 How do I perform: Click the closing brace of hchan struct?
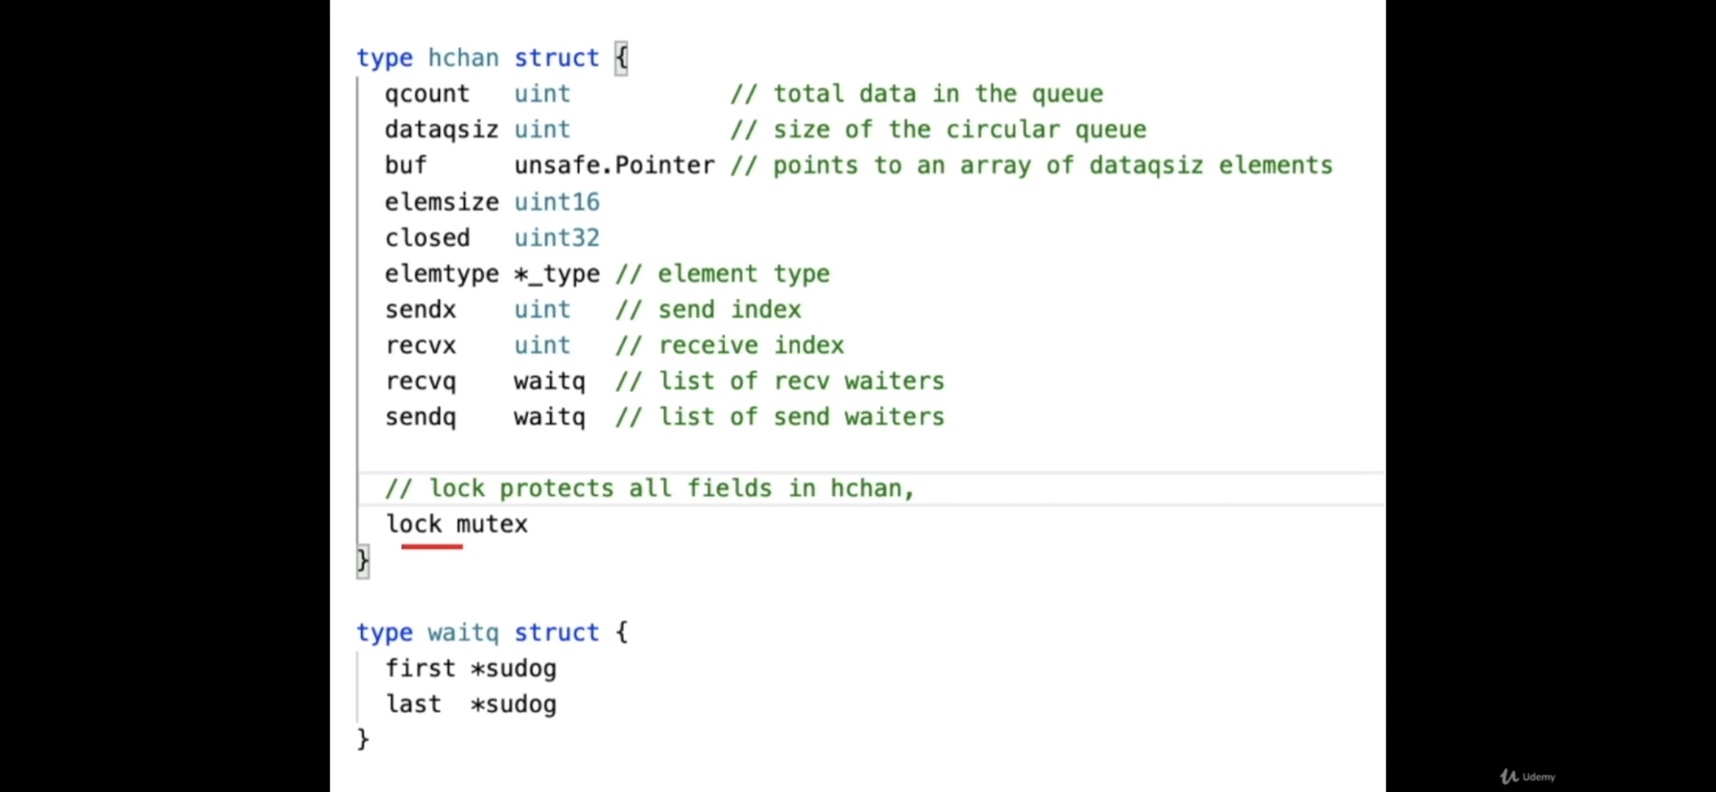click(x=363, y=562)
